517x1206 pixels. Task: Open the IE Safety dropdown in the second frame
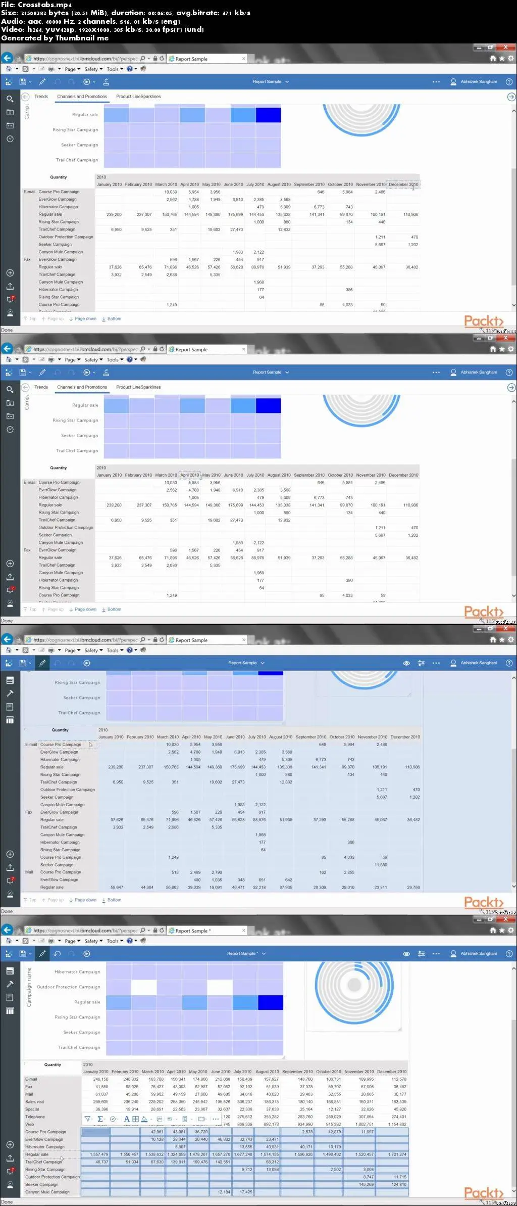pyautogui.click(x=93, y=360)
